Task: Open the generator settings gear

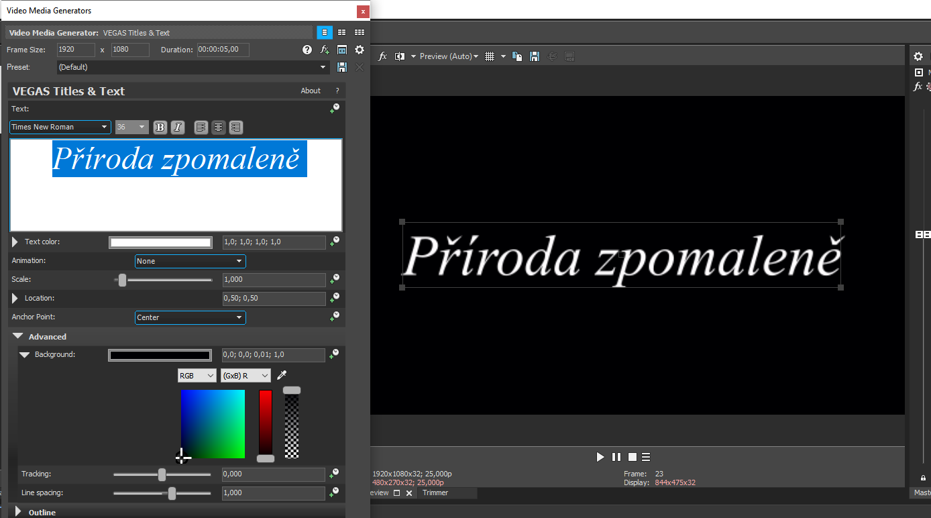Action: click(x=360, y=49)
